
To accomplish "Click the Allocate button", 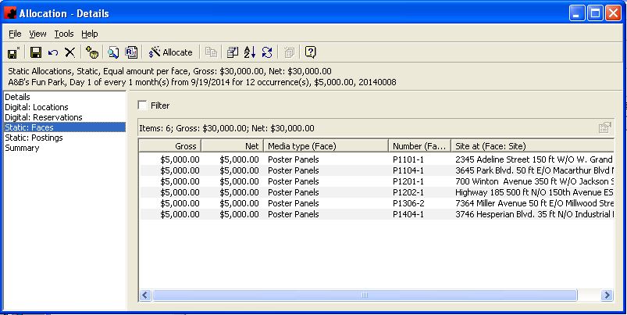I will (x=170, y=52).
